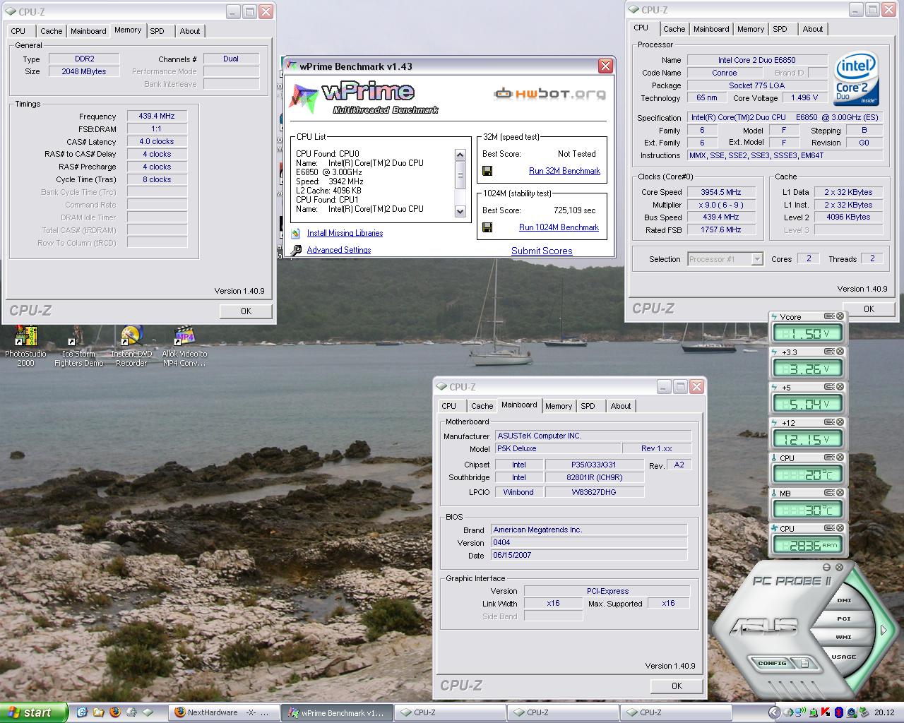This screenshot has height=723, width=904.
Task: Select the CPU tab in the Mainboard CPU-Z window
Action: (x=449, y=406)
